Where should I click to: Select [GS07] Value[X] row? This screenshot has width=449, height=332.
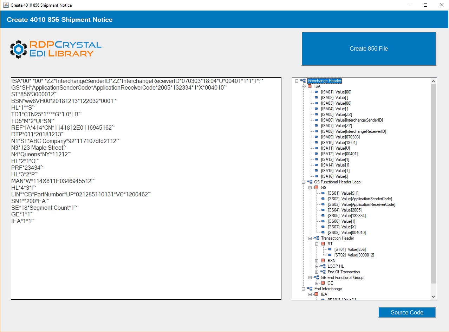(x=341, y=227)
